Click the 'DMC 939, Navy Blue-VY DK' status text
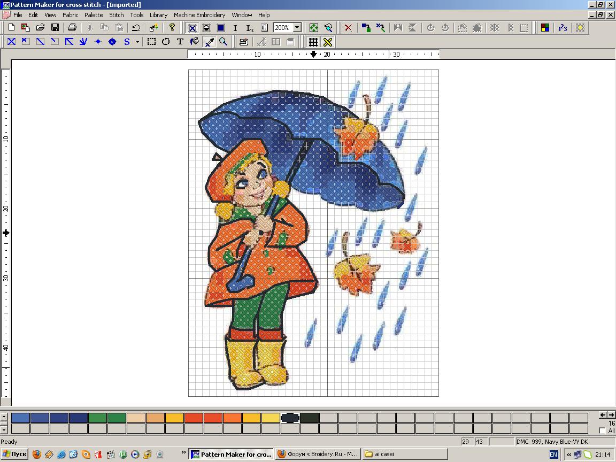 tap(552, 442)
